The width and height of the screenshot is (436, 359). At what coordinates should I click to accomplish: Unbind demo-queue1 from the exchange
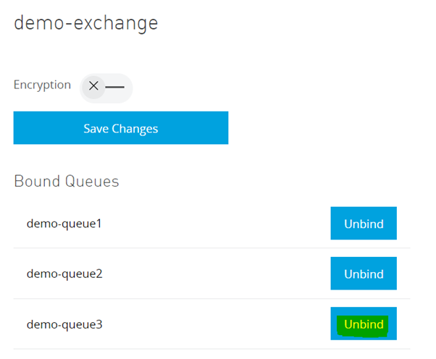coord(364,224)
